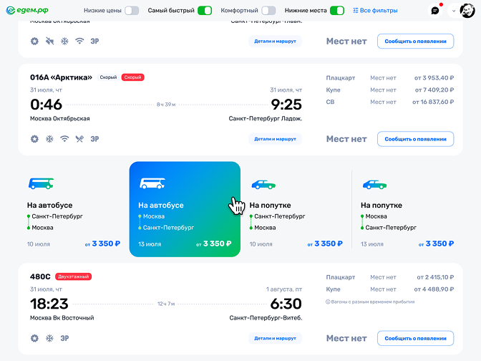Turn on the Комфортный toggle
Image resolution: width=481 pixels, height=361 pixels.
tap(268, 11)
